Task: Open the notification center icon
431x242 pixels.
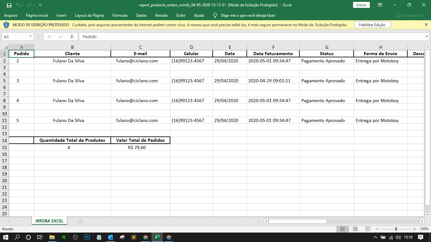Action: click(421, 237)
